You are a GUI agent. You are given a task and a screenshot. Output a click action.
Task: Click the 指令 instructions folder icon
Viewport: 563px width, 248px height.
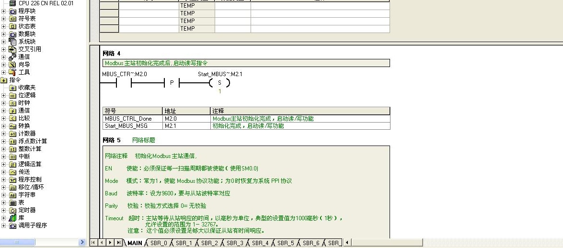[x=4, y=79]
